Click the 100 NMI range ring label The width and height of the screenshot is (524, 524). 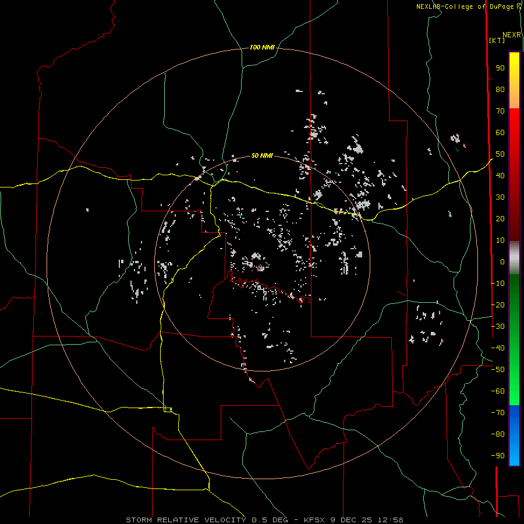point(262,48)
